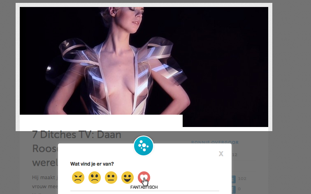Image resolution: width=311 pixels, height=194 pixels.
Task: Click the round blue dotted logo badge
Action: [x=144, y=146]
